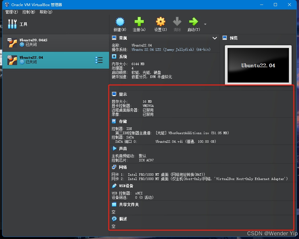Click the 清除 discard arrow icon
This screenshot has height=239, width=299.
coord(177,21)
